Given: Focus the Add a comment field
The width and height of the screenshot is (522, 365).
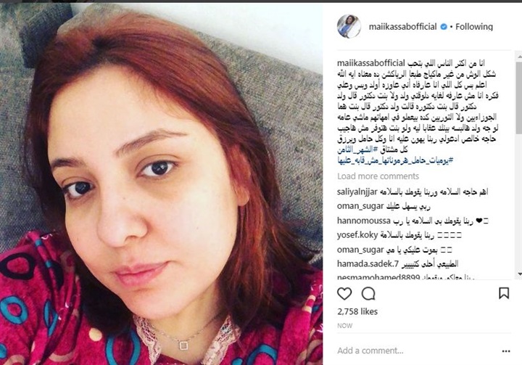Looking at the screenshot, I should click(x=416, y=350).
